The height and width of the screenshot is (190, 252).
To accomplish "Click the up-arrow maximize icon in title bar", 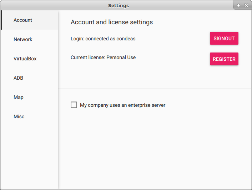I will (238, 5).
